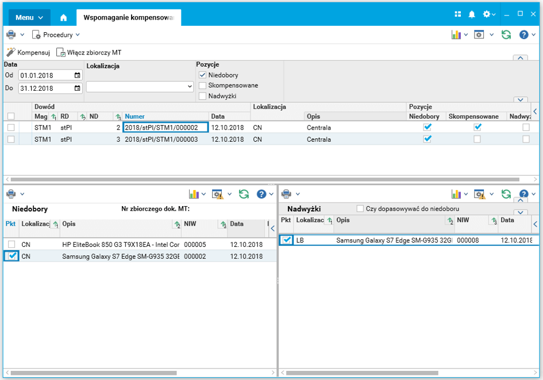The height and width of the screenshot is (380, 543).
Task: Enable the Skompensowane filter checkbox
Action: pyautogui.click(x=202, y=86)
